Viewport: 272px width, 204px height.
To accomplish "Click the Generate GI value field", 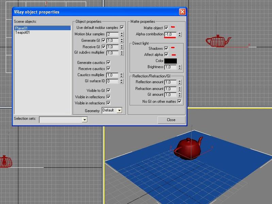I will [x=113, y=40].
